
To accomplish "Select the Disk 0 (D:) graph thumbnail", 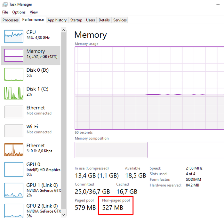I will pos(14,74).
